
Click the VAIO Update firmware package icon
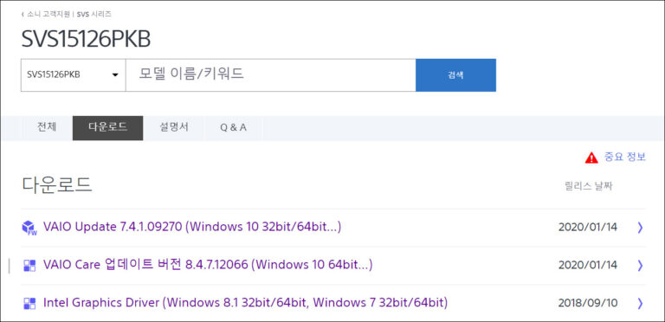29,228
